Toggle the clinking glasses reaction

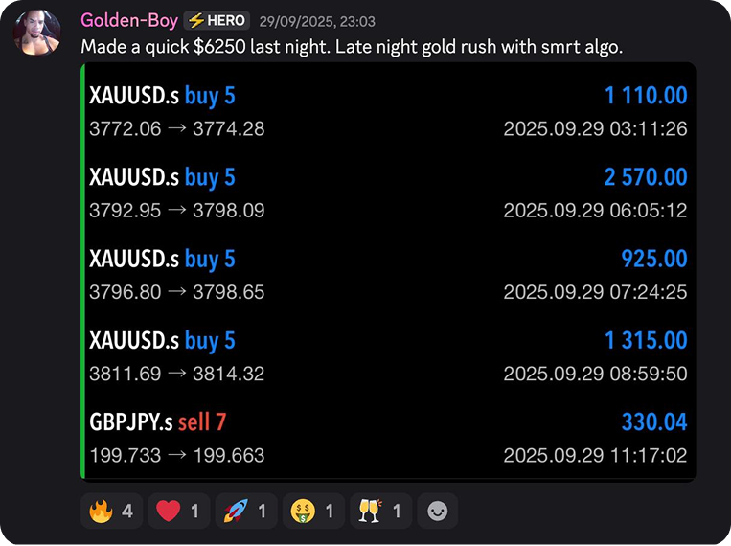tap(381, 511)
